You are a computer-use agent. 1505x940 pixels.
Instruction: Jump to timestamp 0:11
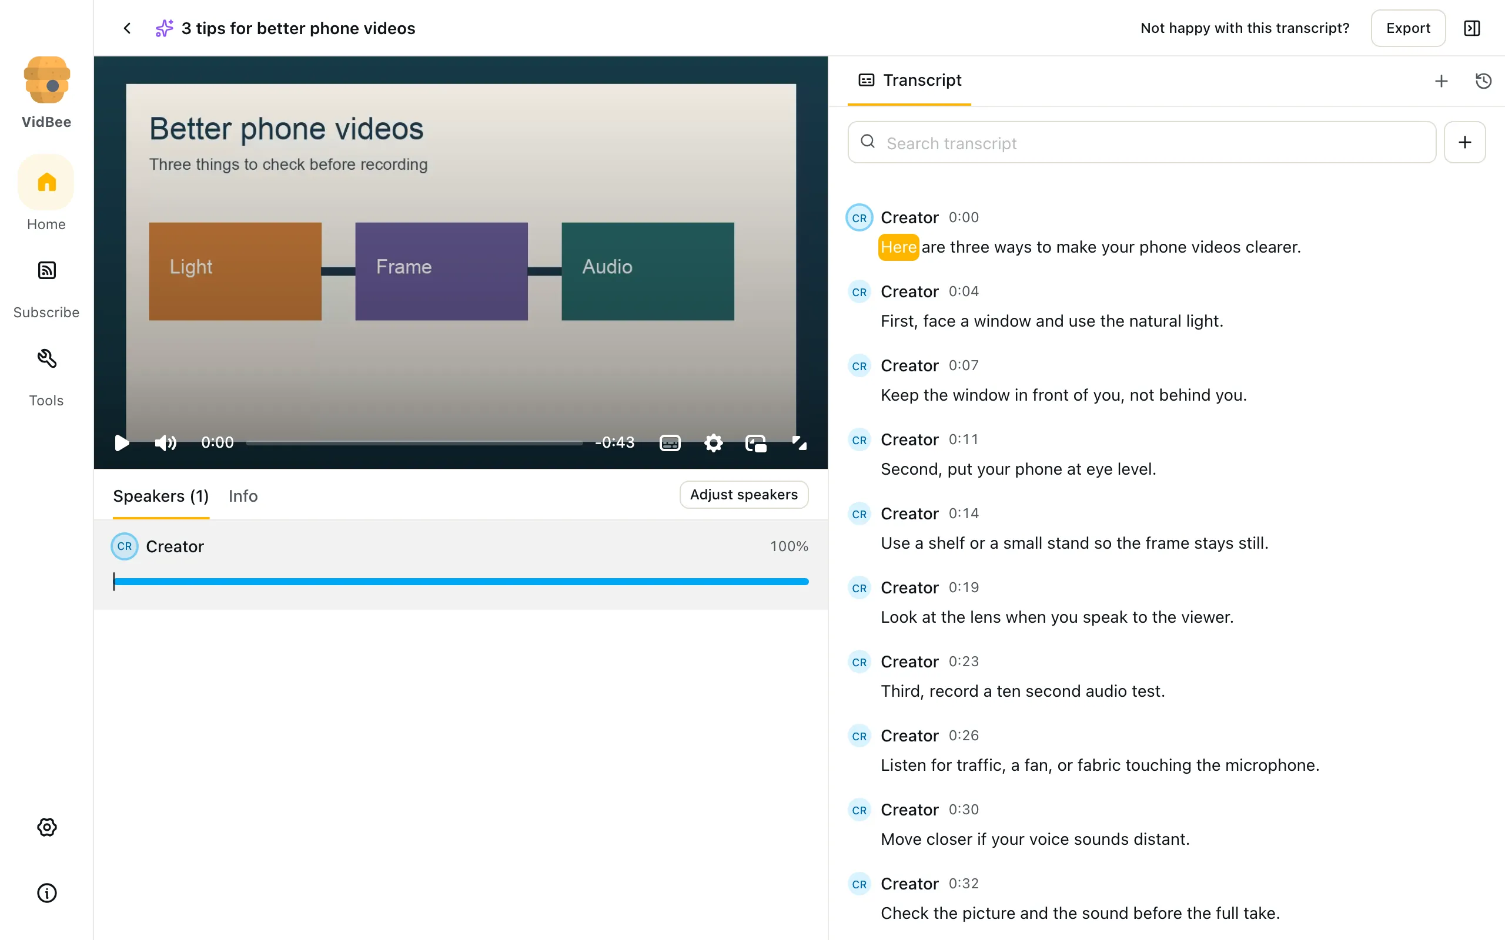(964, 439)
